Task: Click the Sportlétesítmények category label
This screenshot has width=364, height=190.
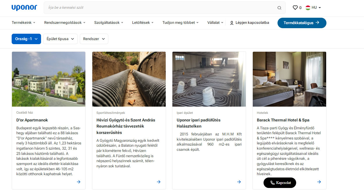Action: click(x=111, y=113)
